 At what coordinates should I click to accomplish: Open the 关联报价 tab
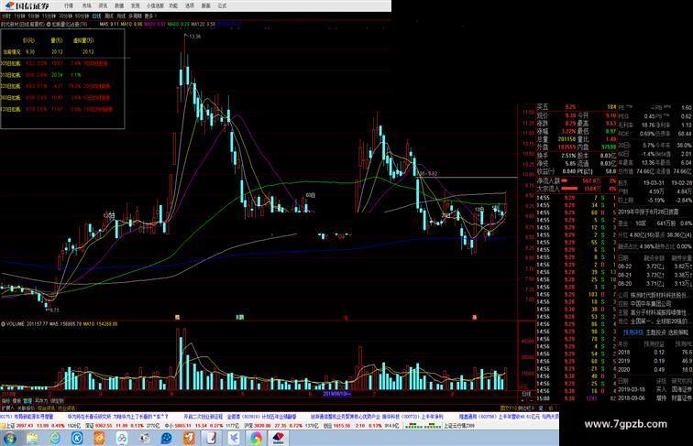click(26, 408)
